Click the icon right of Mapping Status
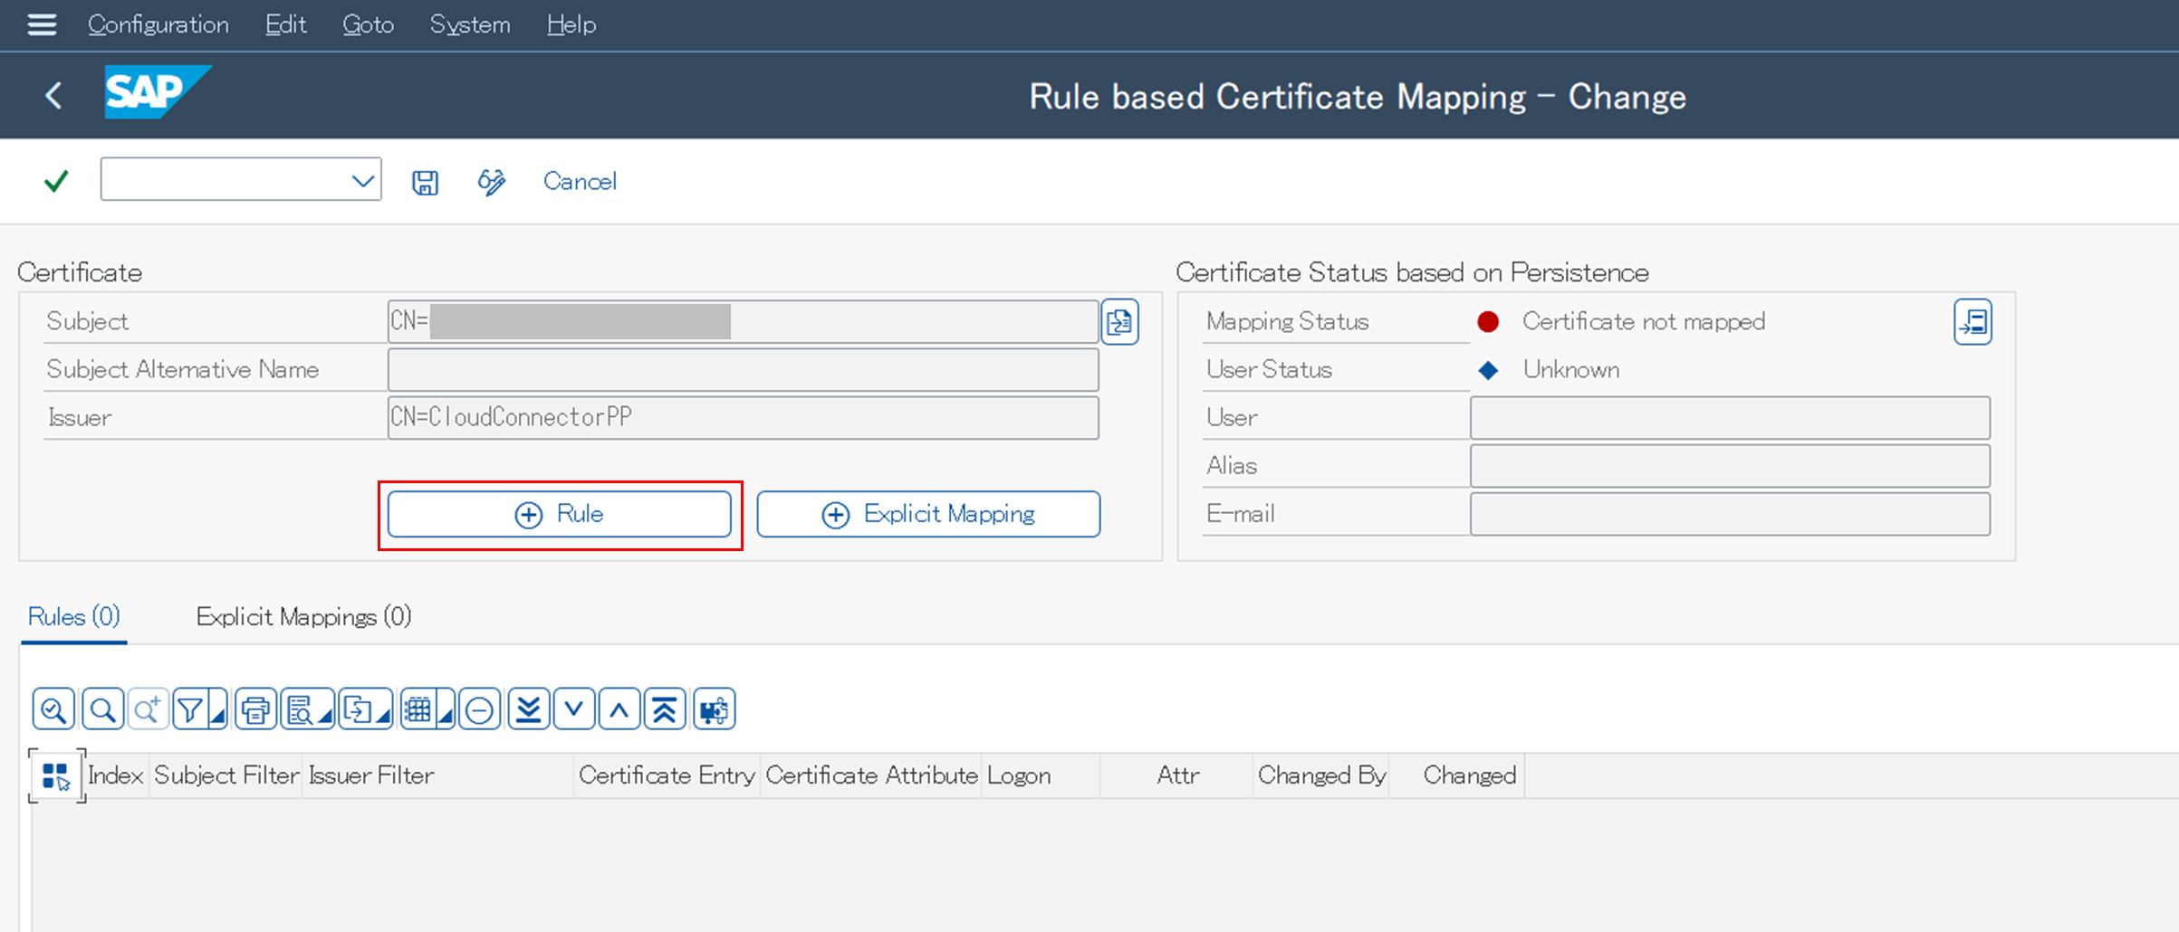Image resolution: width=2179 pixels, height=932 pixels. coord(1973,322)
